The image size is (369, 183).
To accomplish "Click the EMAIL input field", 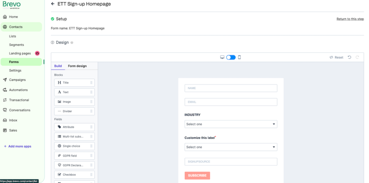I will point(231,102).
